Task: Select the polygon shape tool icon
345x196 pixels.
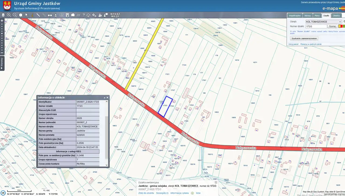Action: pyautogui.click(x=73, y=15)
